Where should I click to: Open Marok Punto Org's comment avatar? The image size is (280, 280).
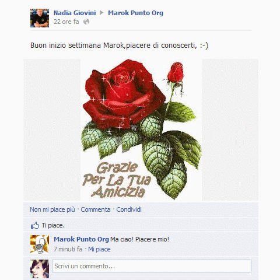point(40,244)
